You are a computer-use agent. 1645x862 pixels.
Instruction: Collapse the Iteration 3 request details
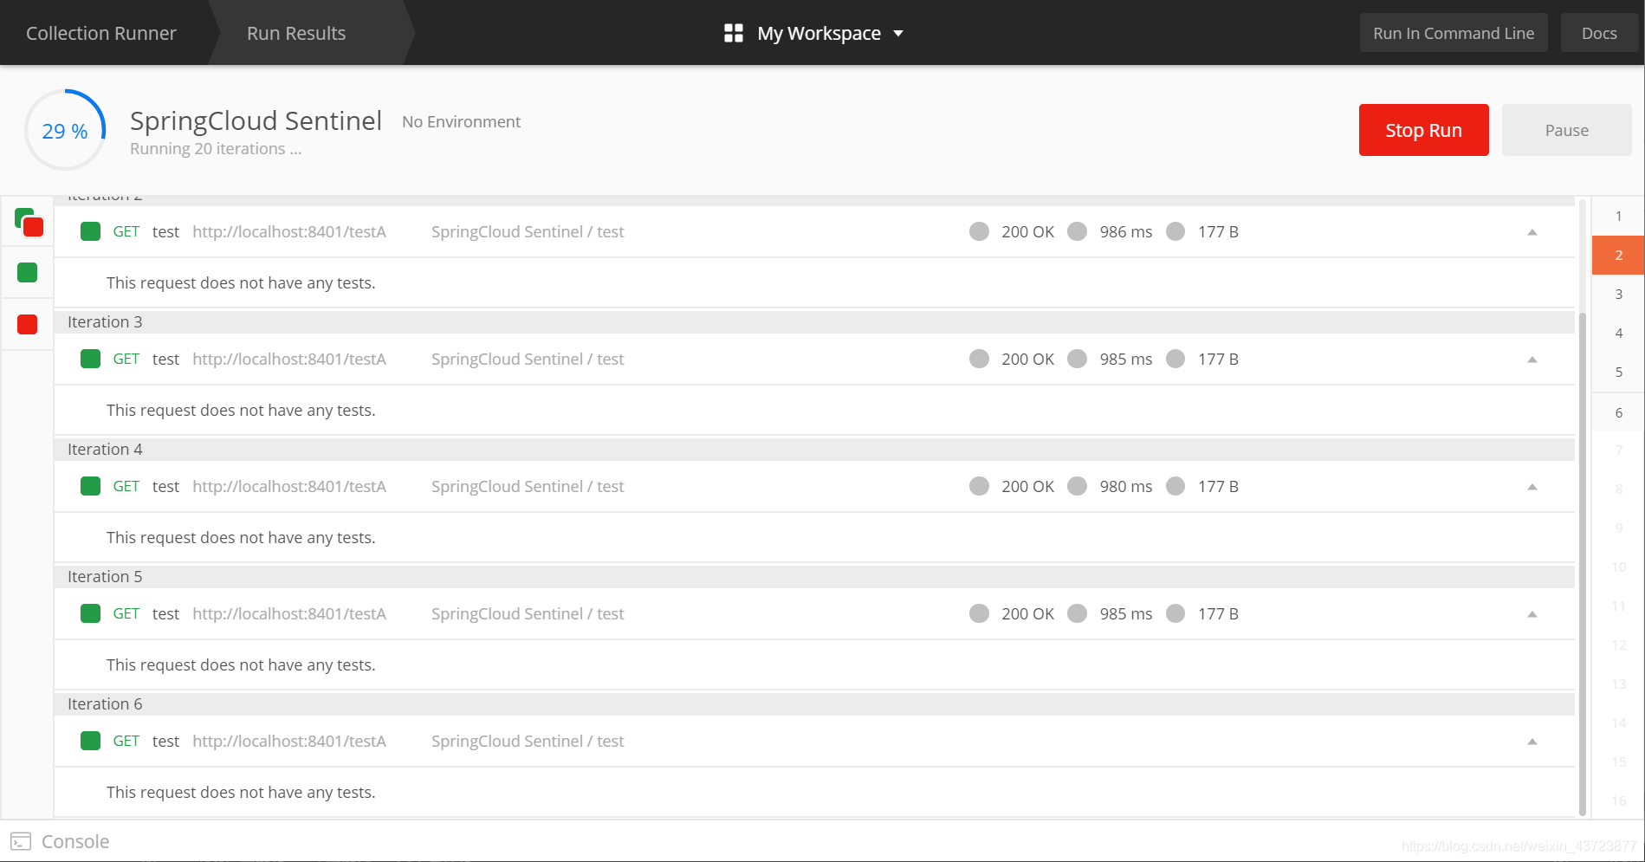point(1532,360)
